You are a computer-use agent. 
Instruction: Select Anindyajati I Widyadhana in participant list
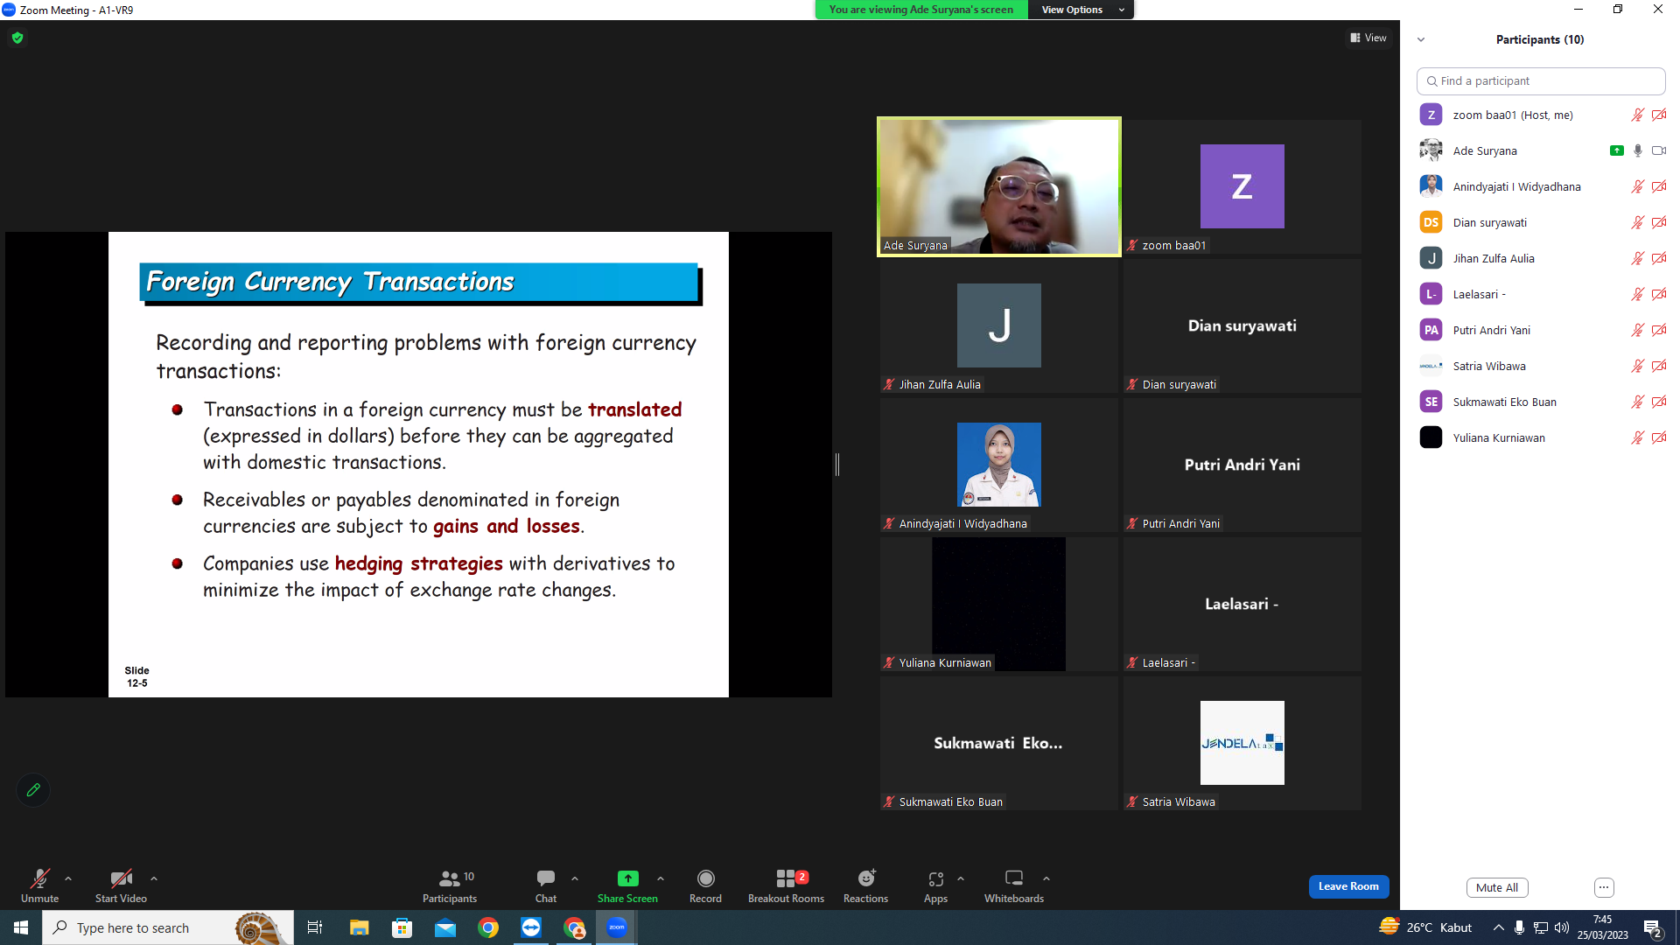coord(1541,186)
